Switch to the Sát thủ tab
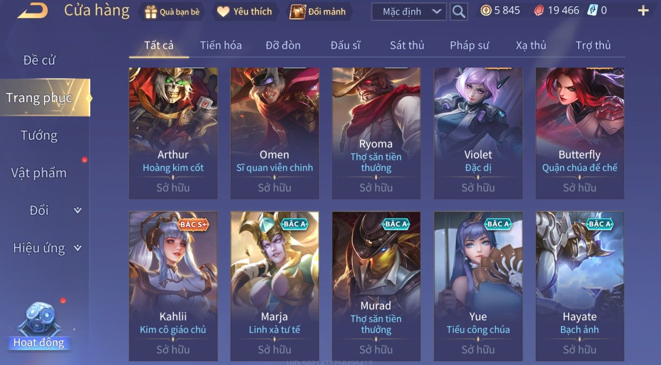 click(x=407, y=45)
